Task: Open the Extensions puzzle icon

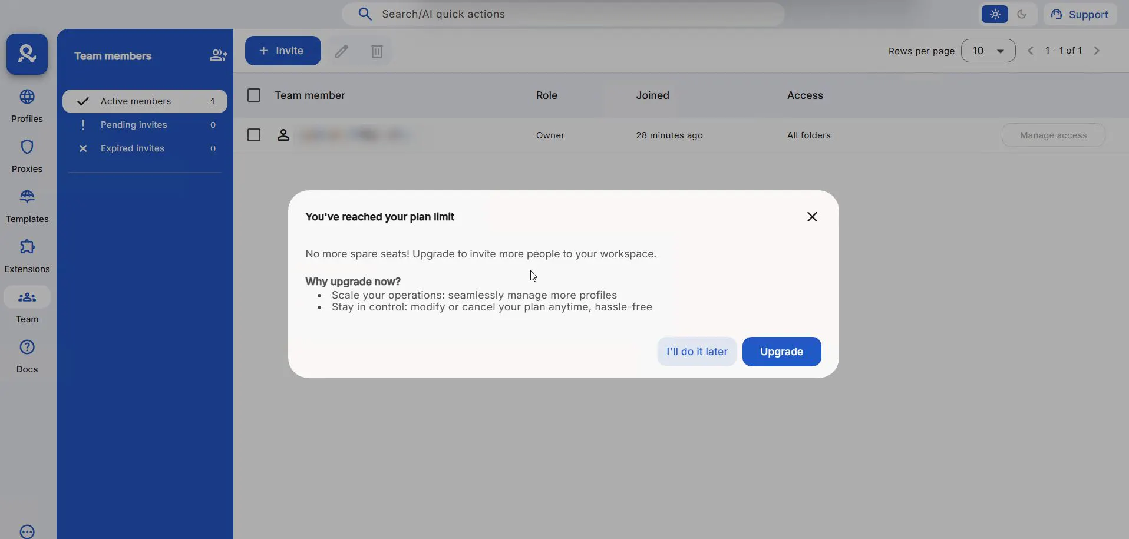Action: 27,247
